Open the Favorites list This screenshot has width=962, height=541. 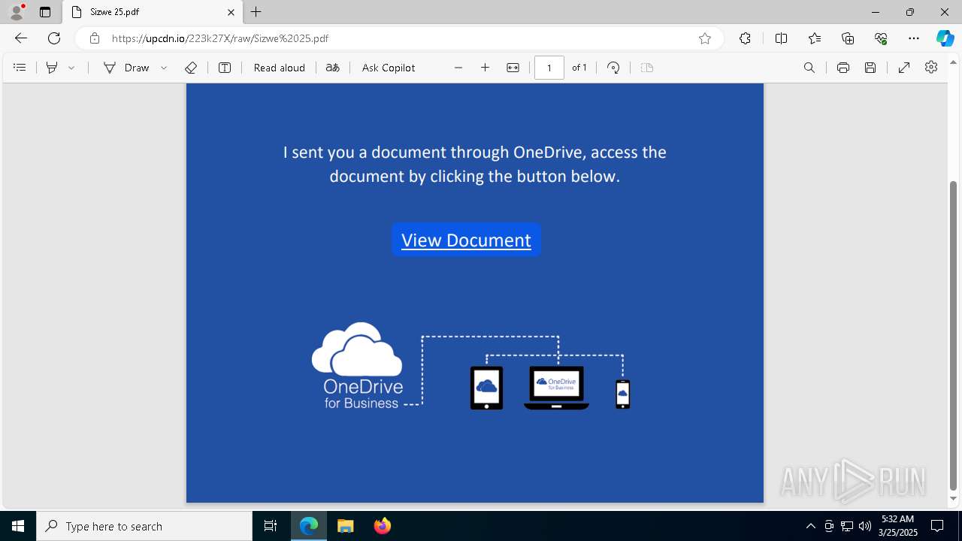815,38
